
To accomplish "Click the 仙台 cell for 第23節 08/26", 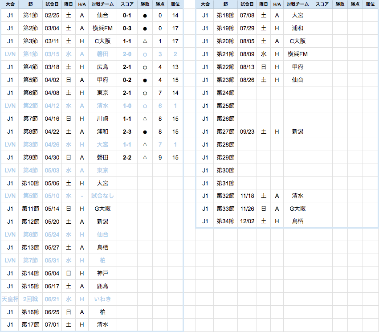I will point(297,80).
